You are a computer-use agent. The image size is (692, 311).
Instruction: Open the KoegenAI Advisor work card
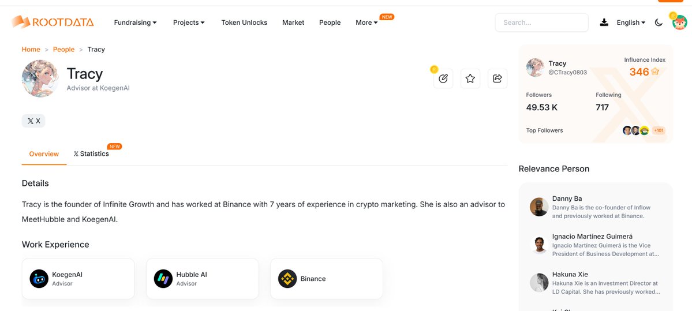coord(78,279)
